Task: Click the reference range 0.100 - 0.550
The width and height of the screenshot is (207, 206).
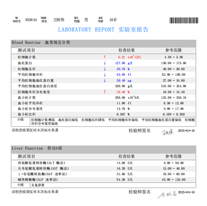Action: pos(173,114)
